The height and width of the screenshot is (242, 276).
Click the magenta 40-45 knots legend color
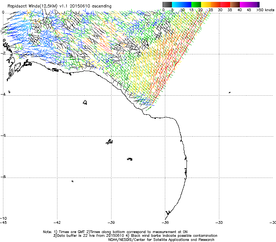[245, 4]
